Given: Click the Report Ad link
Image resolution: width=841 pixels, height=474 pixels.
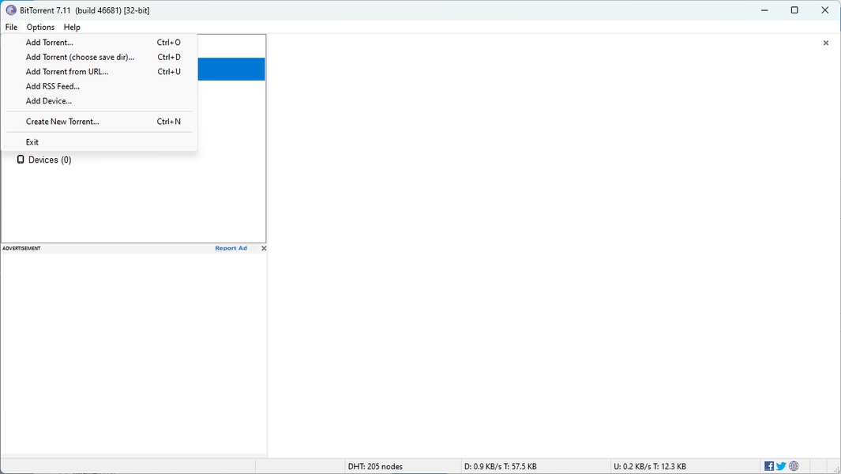Looking at the screenshot, I should 231,247.
